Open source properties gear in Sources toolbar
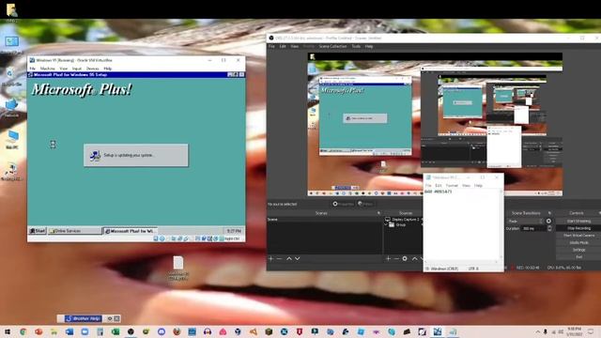The height and width of the screenshot is (338, 601). coord(405,259)
